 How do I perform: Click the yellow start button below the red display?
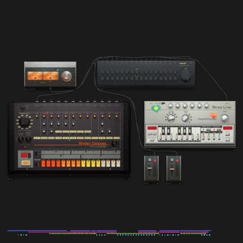tap(26, 163)
